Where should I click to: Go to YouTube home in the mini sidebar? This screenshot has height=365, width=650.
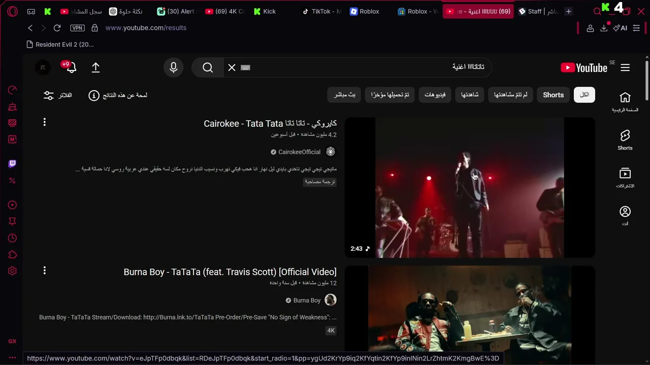625,102
